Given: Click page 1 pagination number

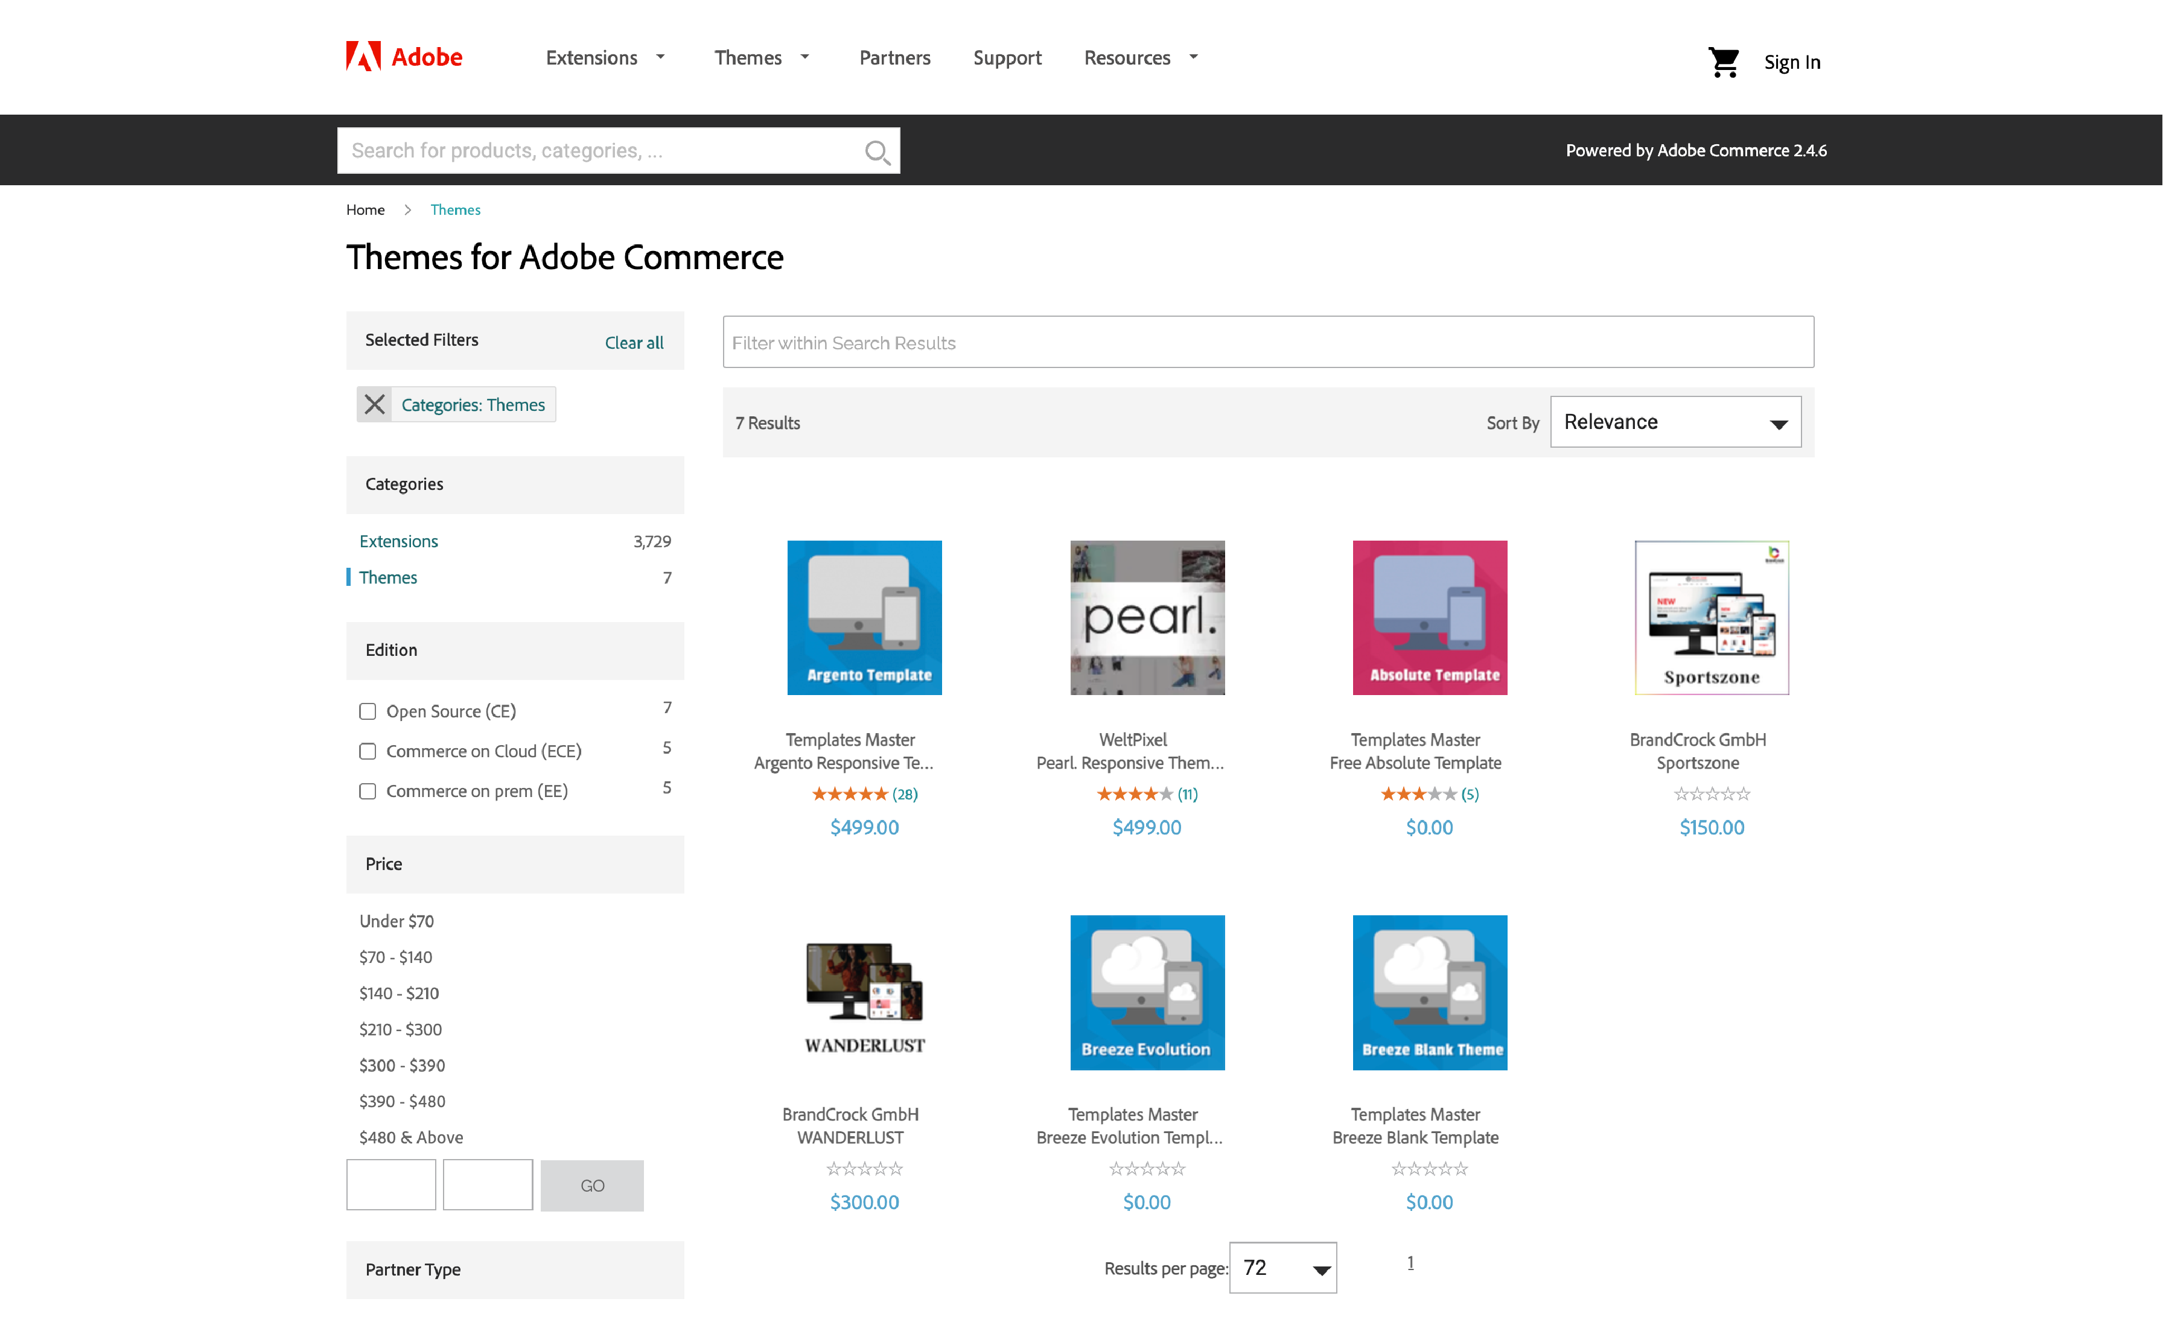Looking at the screenshot, I should tap(1410, 1263).
